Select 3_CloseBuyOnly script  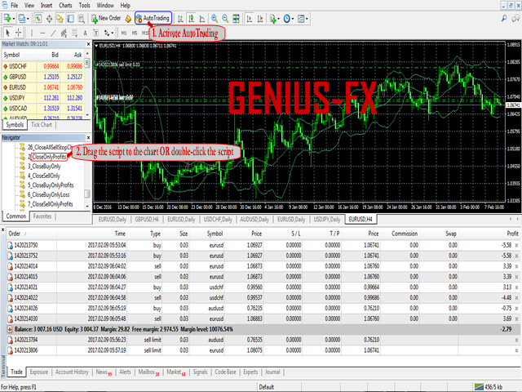44,166
